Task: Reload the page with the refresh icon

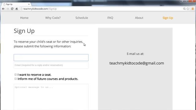Action: point(12,9)
